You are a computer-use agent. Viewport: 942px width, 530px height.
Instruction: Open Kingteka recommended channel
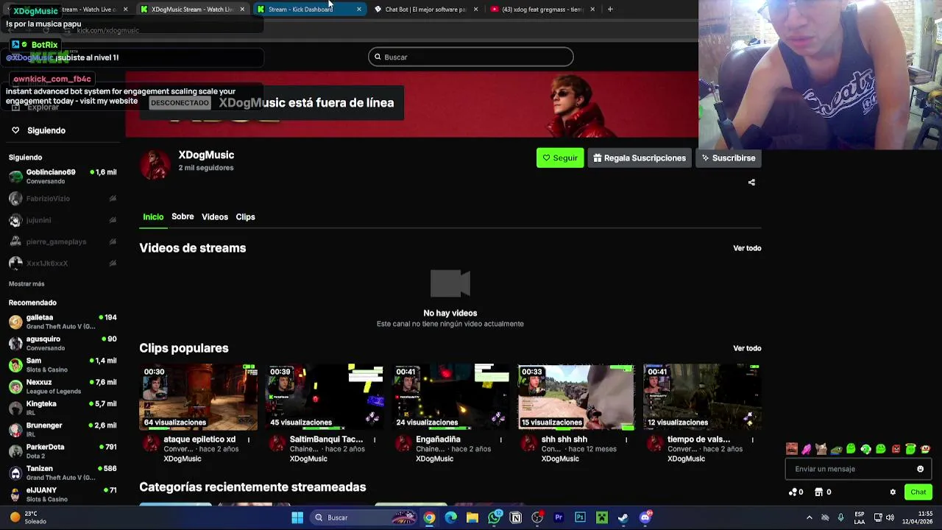(63, 408)
